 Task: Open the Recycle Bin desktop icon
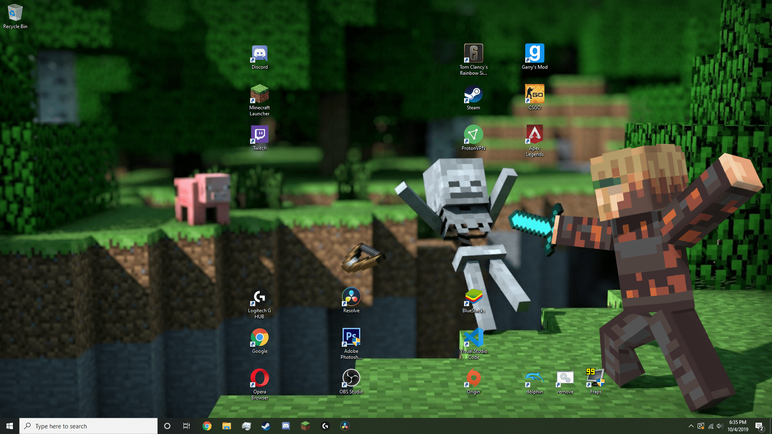15,16
